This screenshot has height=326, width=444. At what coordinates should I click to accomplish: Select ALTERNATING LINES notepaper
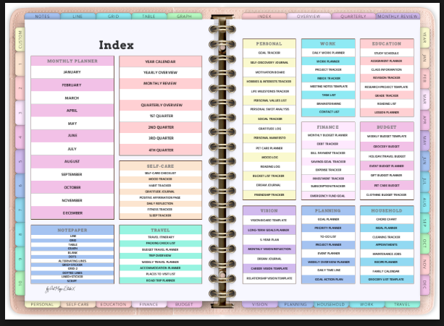[x=72, y=261]
